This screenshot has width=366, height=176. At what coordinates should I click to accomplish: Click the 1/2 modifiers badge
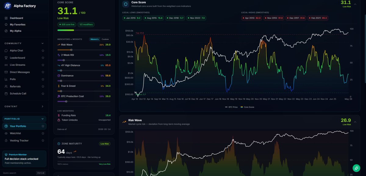tap(86, 24)
